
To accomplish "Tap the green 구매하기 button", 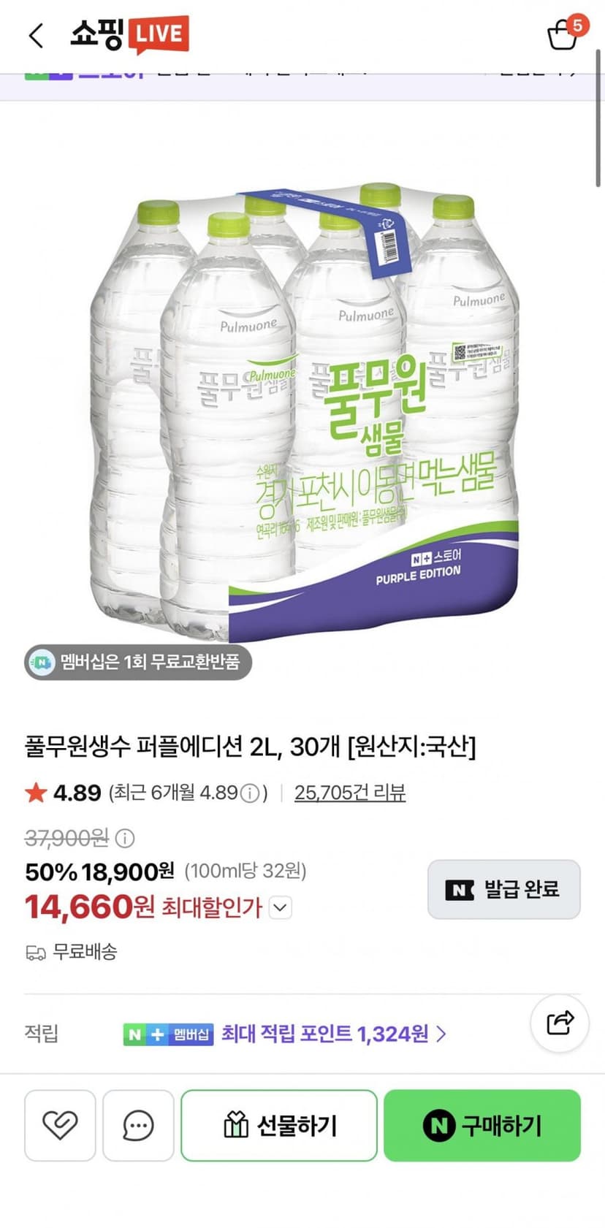I will pyautogui.click(x=482, y=1125).
